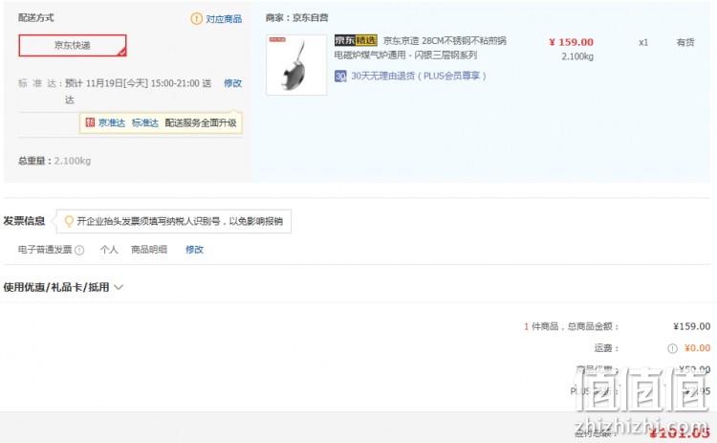Click 修改 next to the delivery time
Screen dimensions: 717x443
coord(232,83)
